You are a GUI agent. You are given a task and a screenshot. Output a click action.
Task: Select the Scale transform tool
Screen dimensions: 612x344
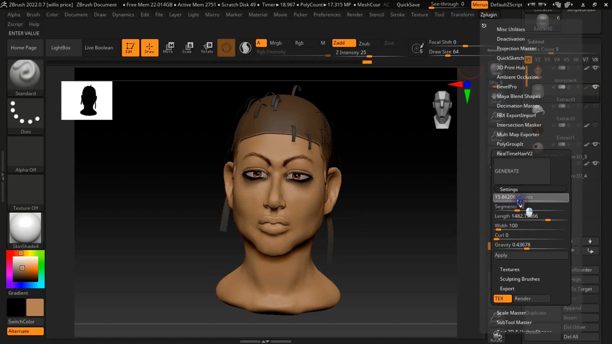(x=188, y=48)
